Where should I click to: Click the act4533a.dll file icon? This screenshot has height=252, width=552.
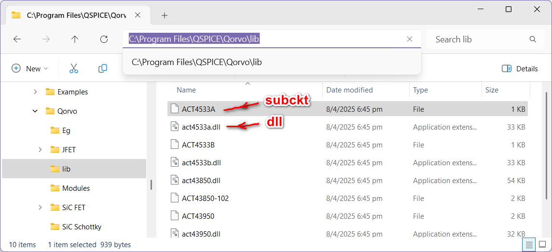[x=175, y=127]
